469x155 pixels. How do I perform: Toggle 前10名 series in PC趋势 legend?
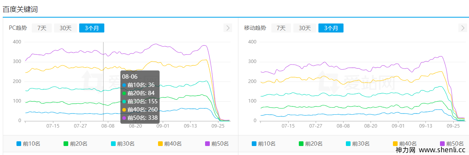click(28, 144)
